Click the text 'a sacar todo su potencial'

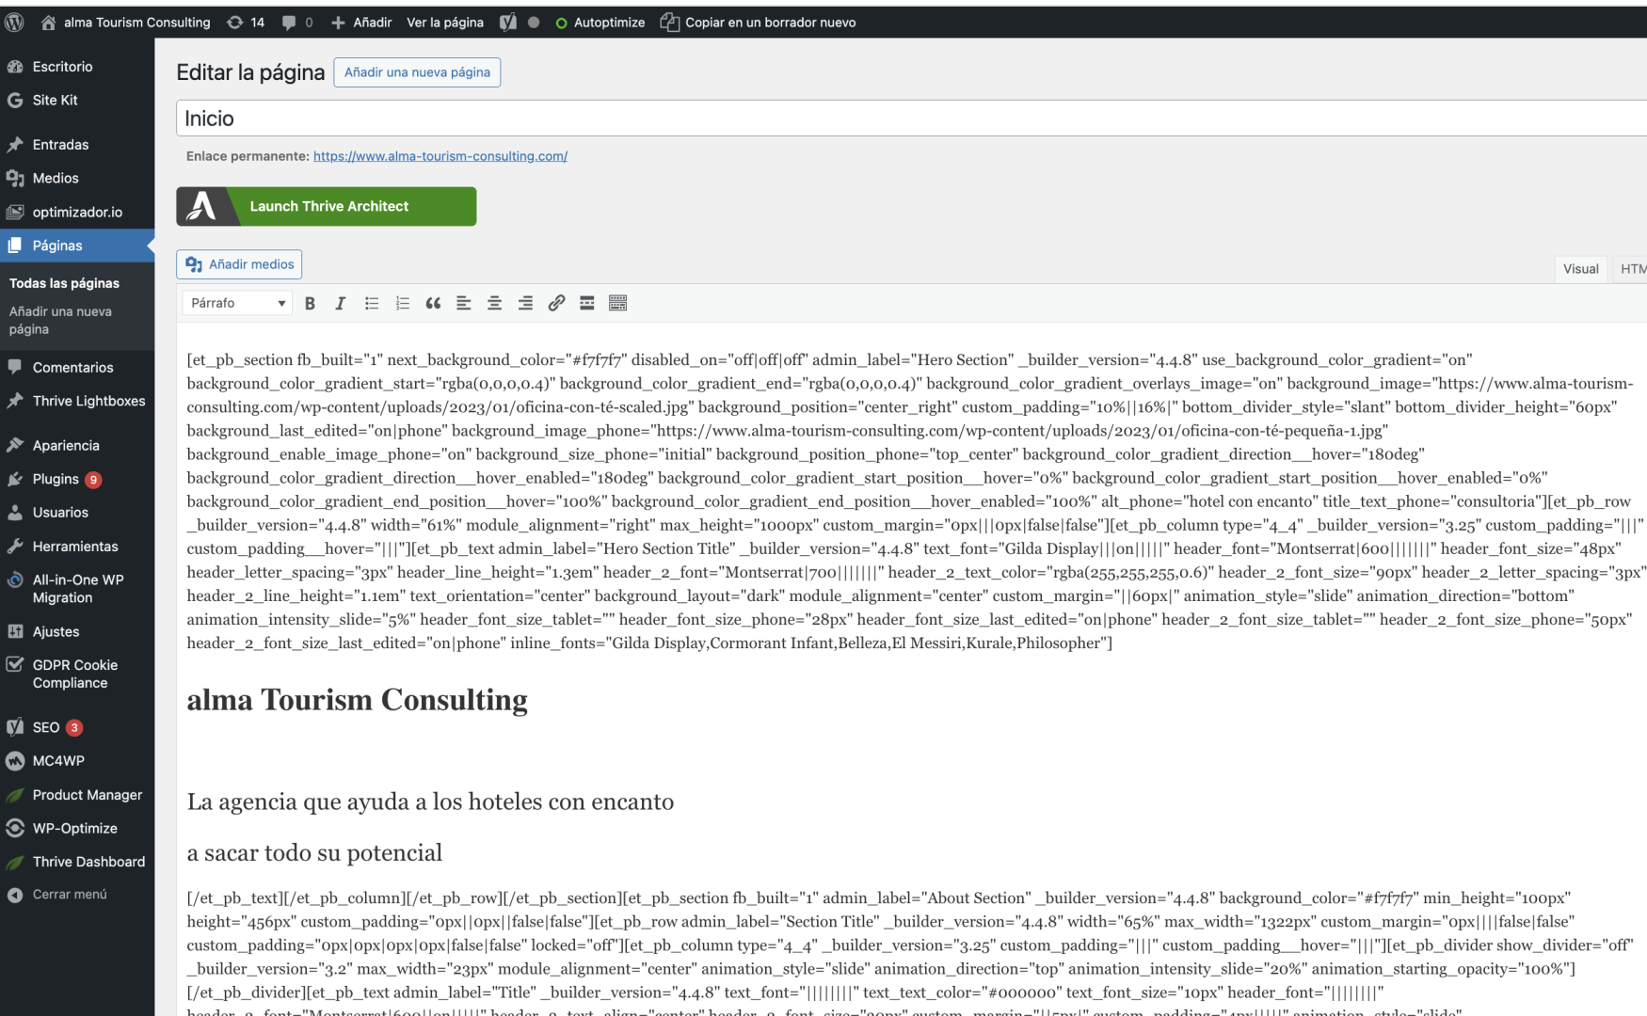tap(314, 853)
